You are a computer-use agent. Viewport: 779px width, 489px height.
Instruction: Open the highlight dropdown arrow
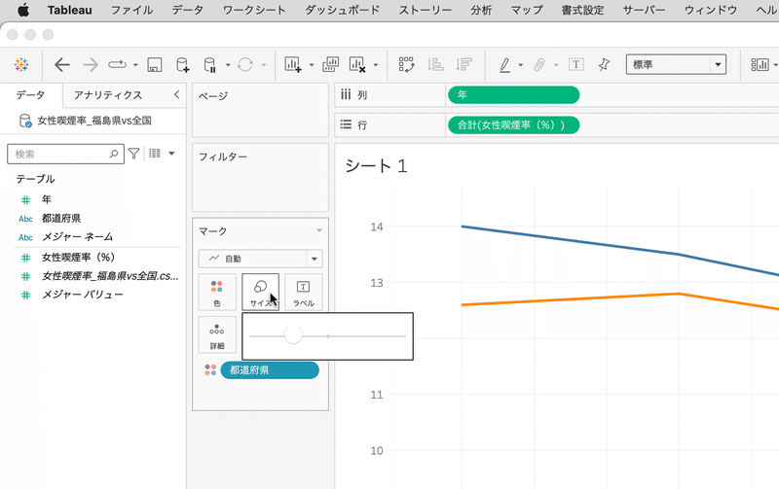[521, 65]
